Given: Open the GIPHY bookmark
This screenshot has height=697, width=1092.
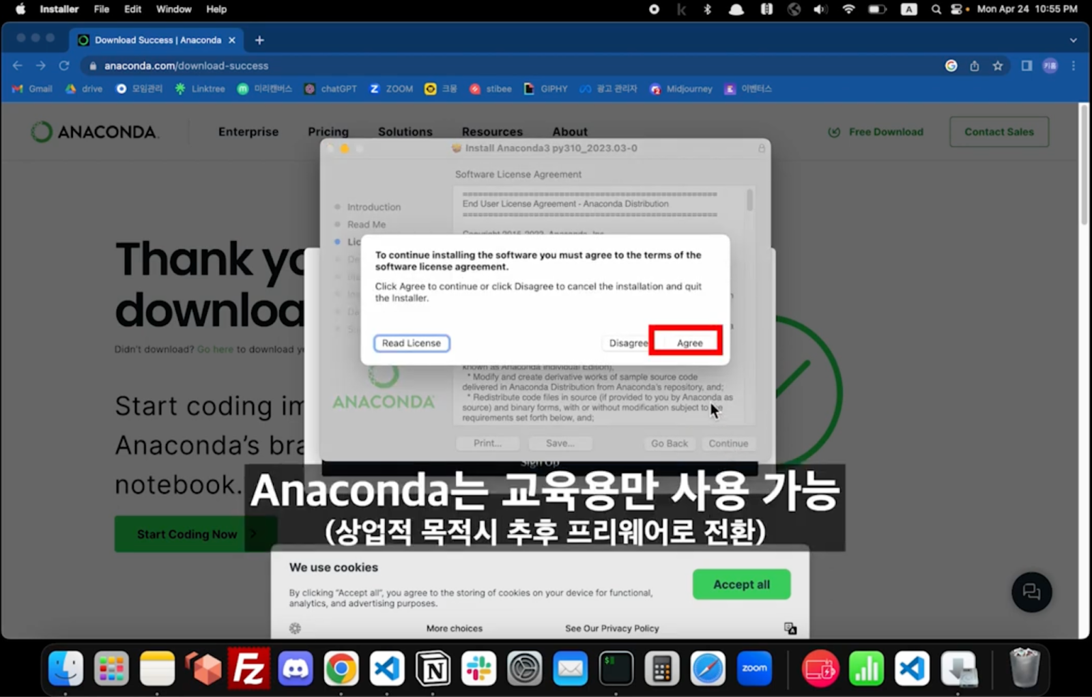Looking at the screenshot, I should click(x=546, y=89).
